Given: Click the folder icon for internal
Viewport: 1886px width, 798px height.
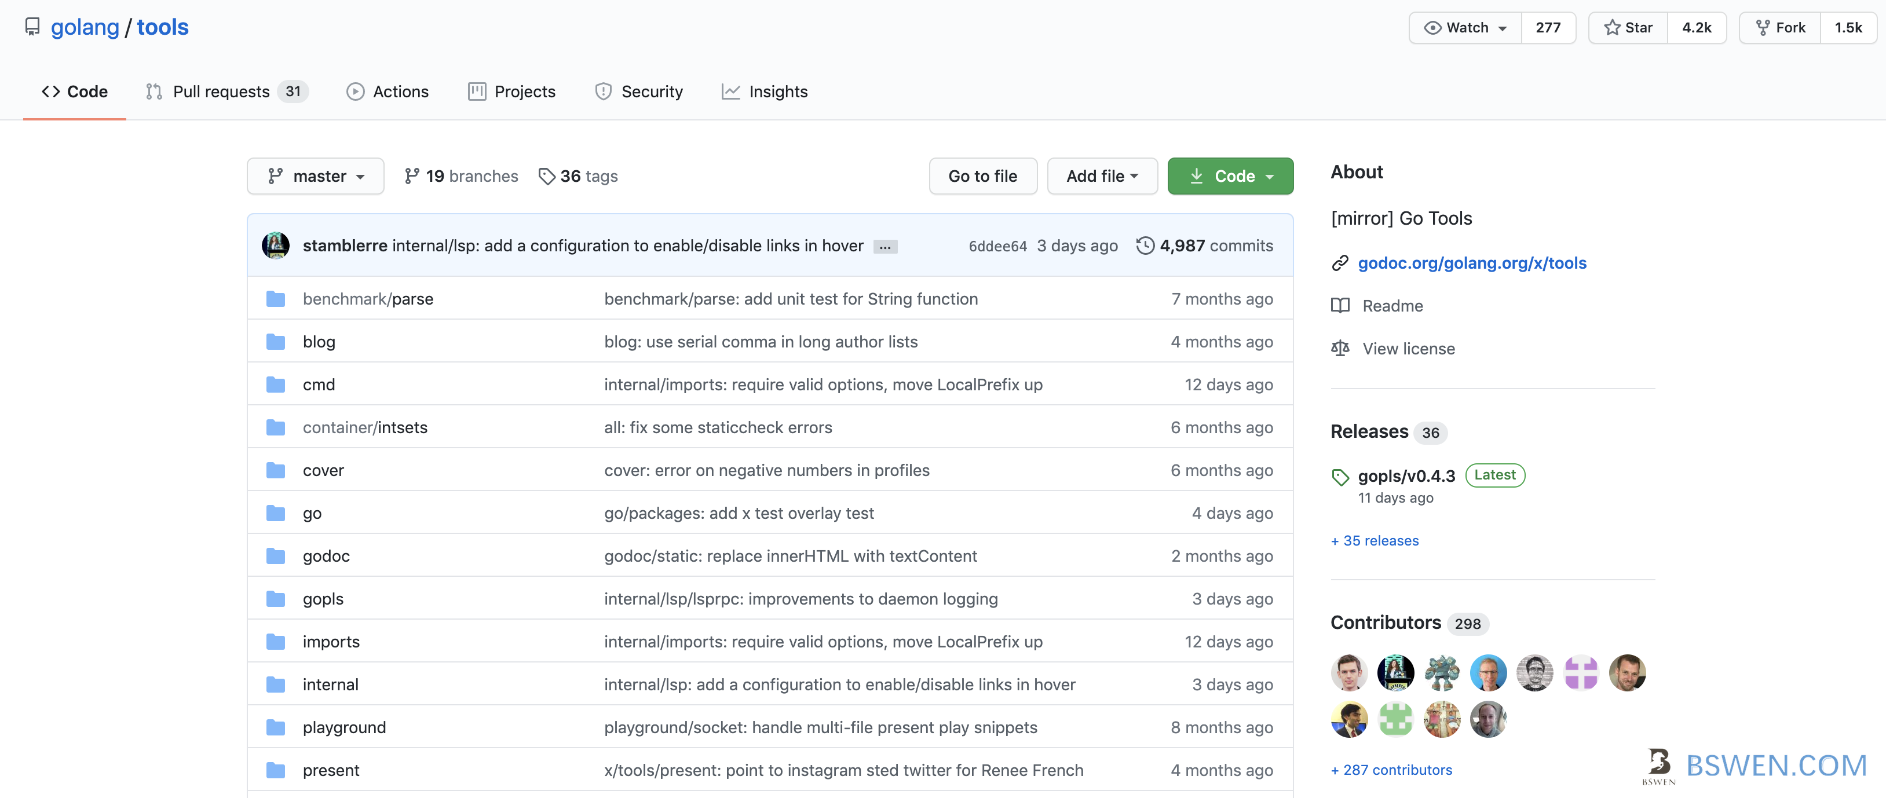Looking at the screenshot, I should tap(275, 684).
